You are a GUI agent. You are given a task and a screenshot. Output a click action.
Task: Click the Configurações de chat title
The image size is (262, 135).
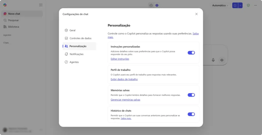tap(75, 14)
